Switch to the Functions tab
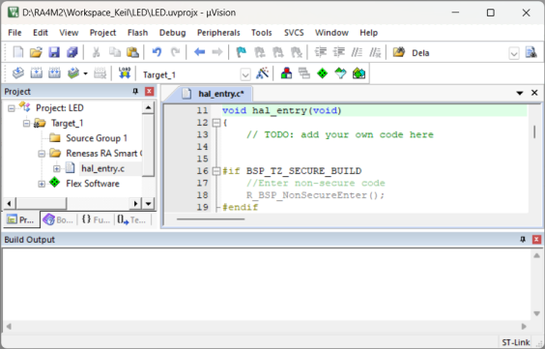This screenshot has height=349, width=545. (96, 219)
